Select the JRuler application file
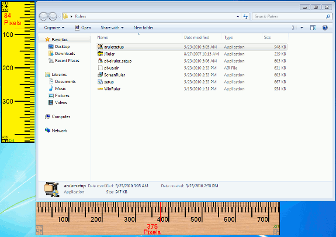This screenshot has height=237, width=336. coord(192,54)
